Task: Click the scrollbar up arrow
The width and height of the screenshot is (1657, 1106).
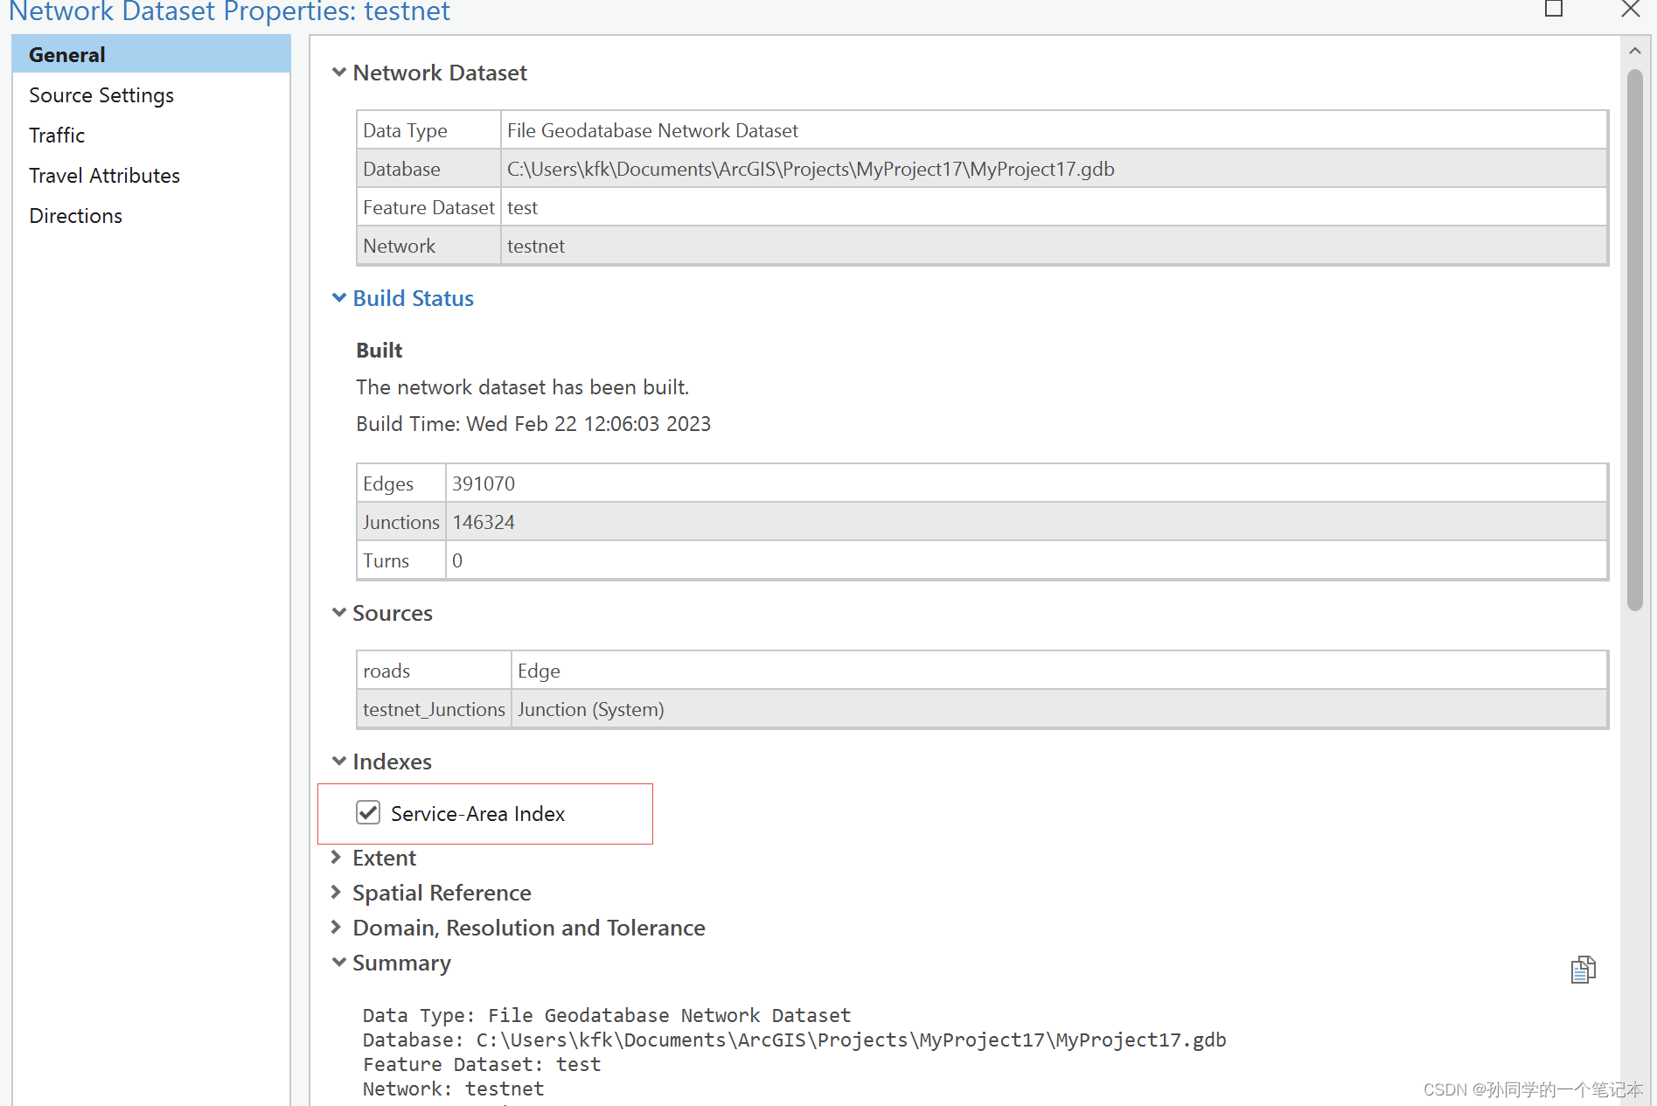Action: click(x=1634, y=51)
